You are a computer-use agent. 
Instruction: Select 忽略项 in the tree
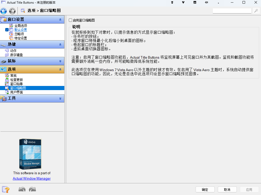pyautogui.click(x=19, y=34)
